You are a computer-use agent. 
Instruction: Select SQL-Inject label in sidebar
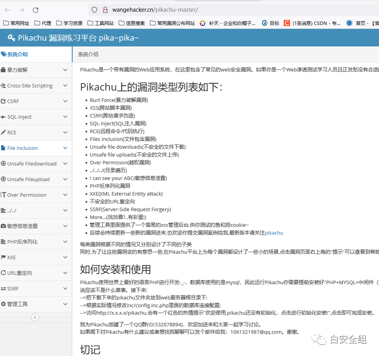[20, 117]
